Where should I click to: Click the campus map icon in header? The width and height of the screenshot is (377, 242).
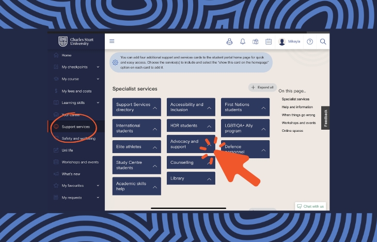255,42
